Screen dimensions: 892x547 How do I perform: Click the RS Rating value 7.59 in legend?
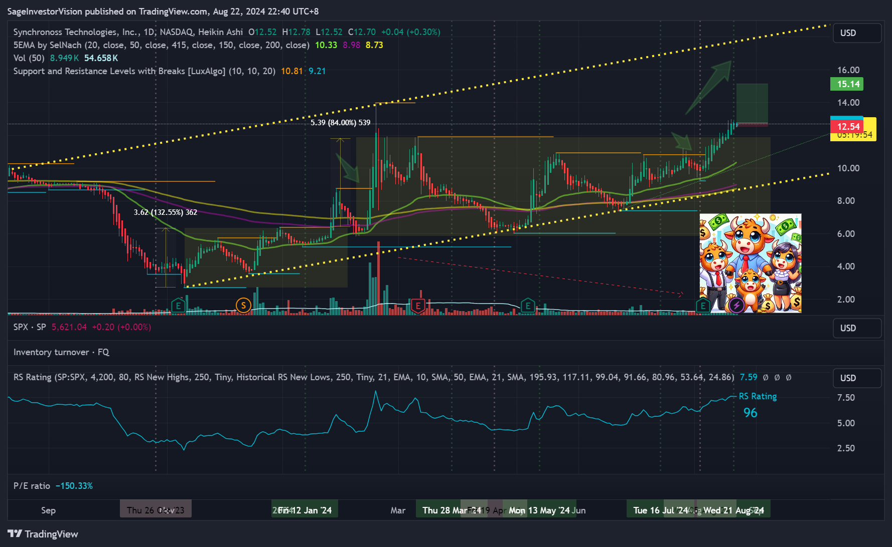(749, 377)
